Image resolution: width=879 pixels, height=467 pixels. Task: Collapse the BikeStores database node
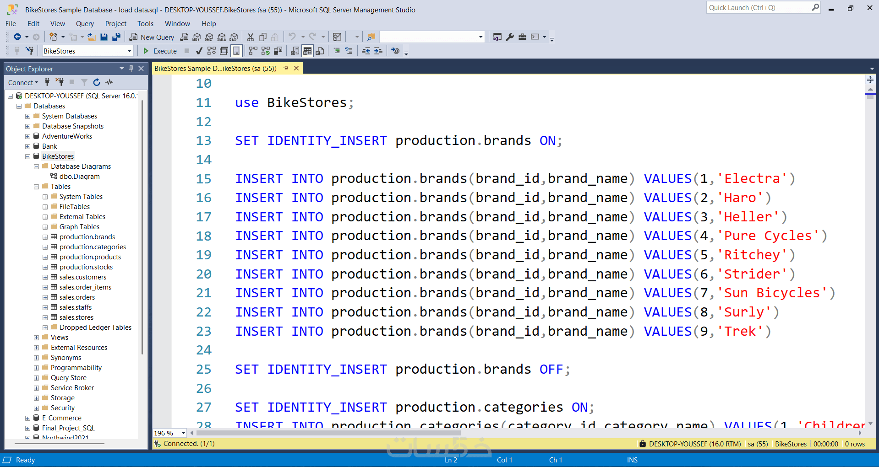27,156
